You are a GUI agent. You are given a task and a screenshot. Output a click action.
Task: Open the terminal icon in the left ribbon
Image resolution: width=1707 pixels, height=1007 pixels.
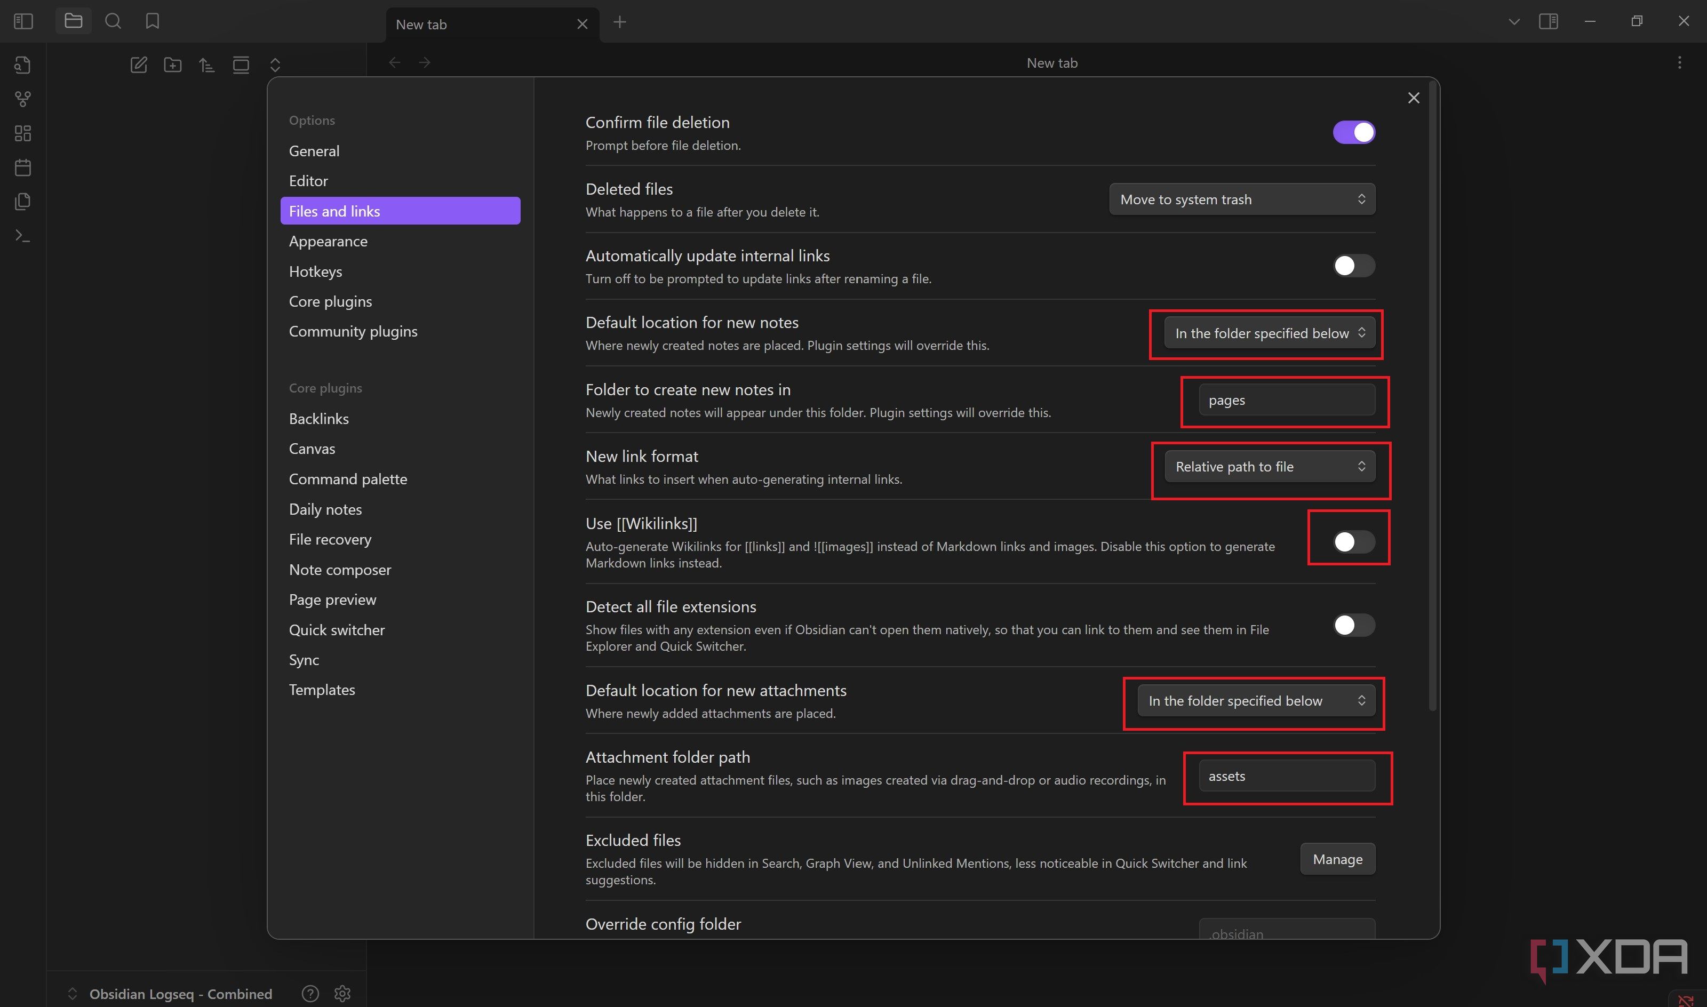[x=22, y=235]
